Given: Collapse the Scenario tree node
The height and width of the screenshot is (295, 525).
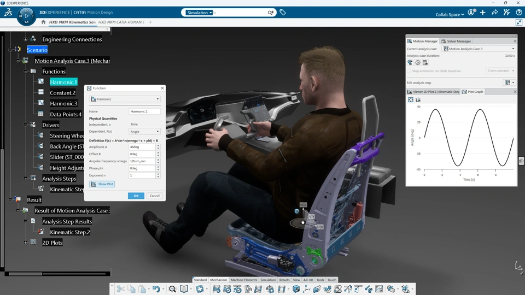Looking at the screenshot, I should coord(10,50).
